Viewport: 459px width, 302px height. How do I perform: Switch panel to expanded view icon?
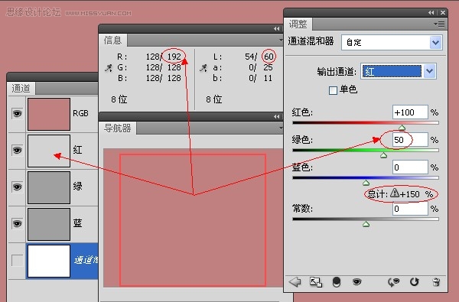coord(316,282)
